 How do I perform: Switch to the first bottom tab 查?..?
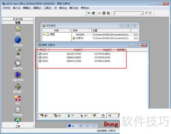45,115
